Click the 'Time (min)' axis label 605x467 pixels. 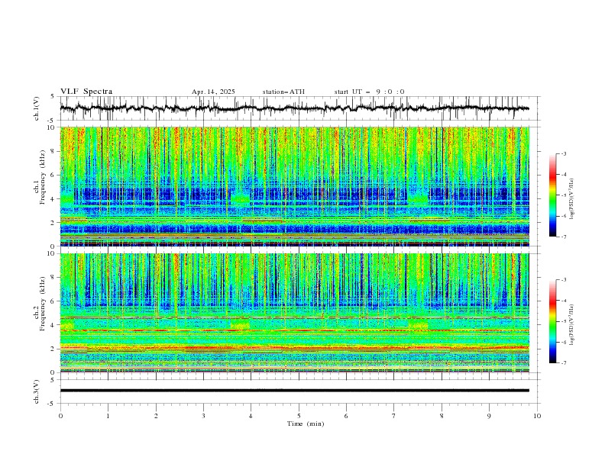pyautogui.click(x=306, y=424)
